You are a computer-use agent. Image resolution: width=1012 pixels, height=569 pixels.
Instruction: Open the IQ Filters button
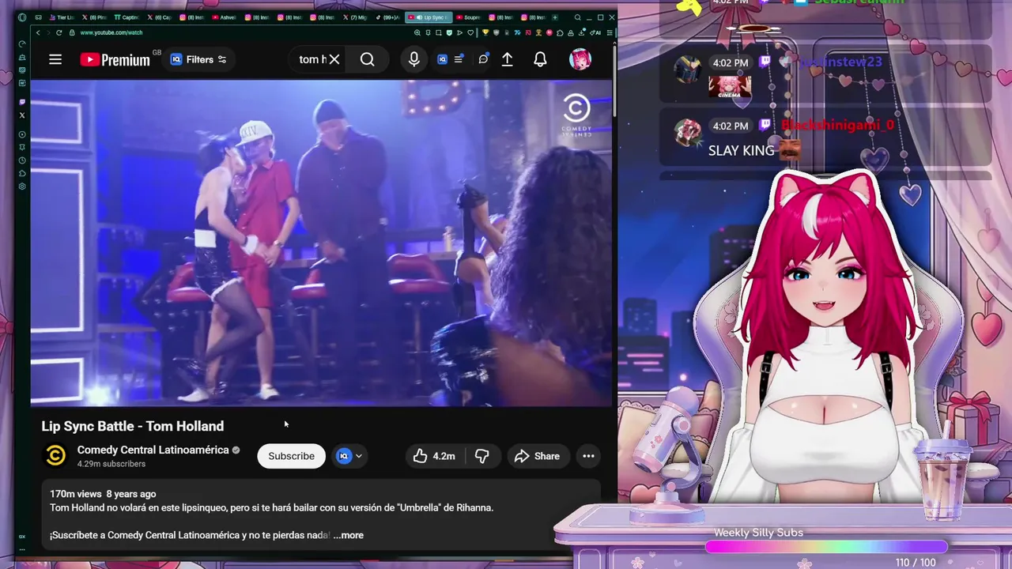[198, 59]
